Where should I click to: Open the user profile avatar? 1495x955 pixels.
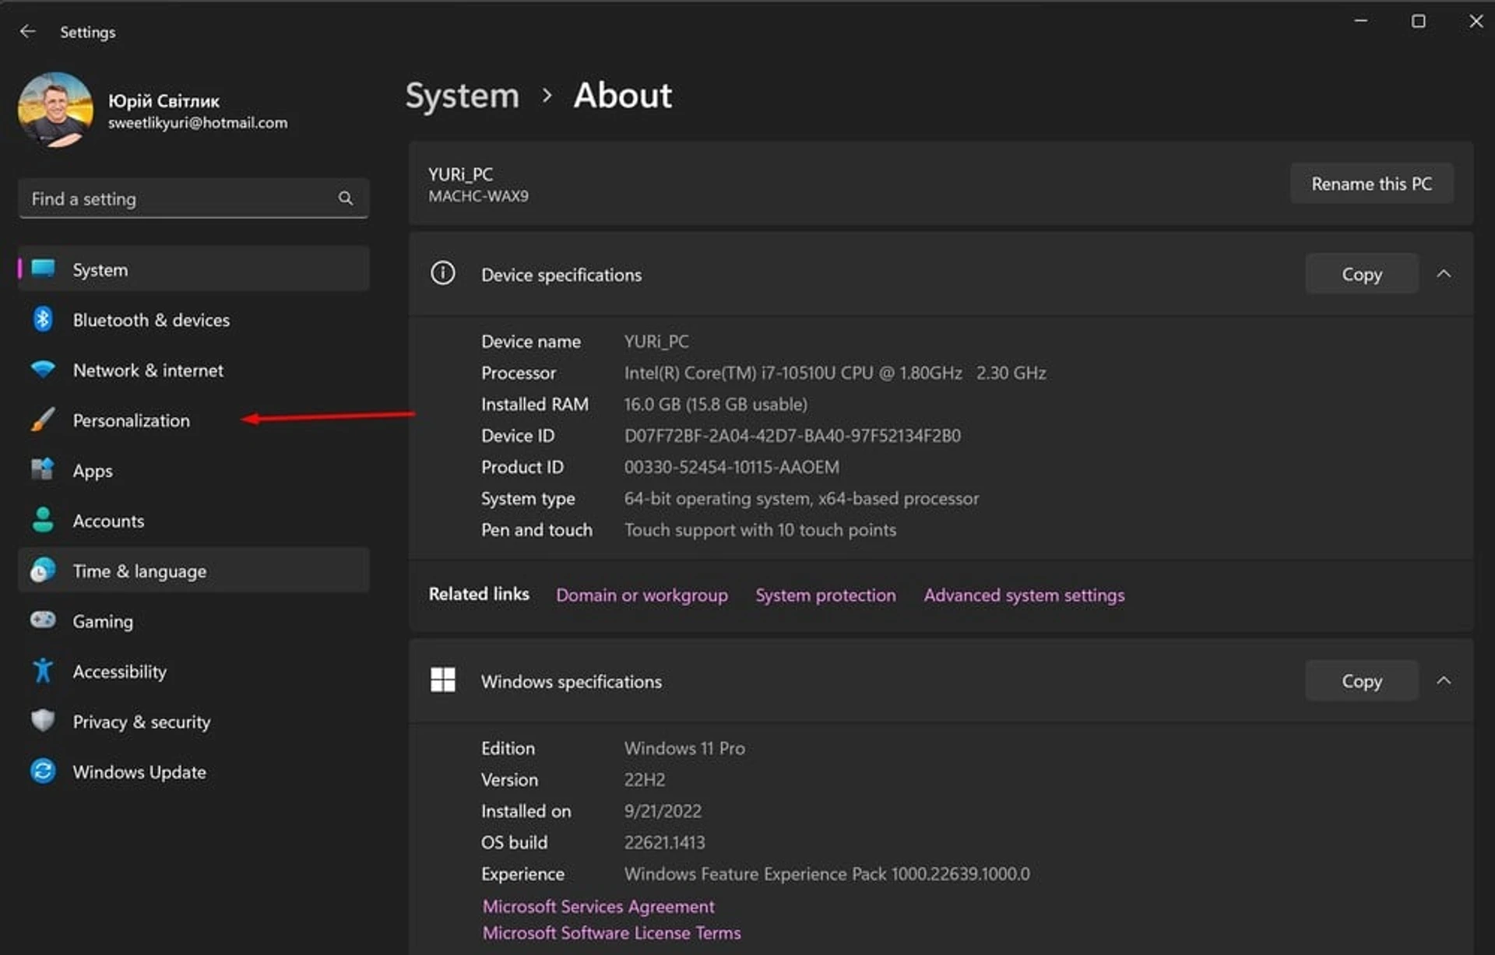(55, 110)
